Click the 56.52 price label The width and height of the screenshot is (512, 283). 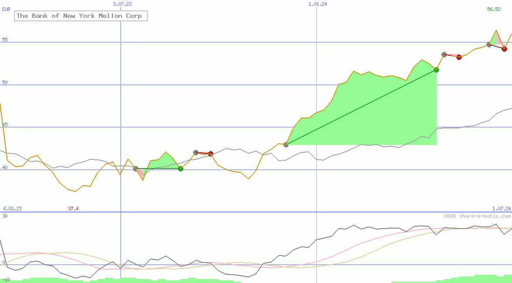[493, 9]
